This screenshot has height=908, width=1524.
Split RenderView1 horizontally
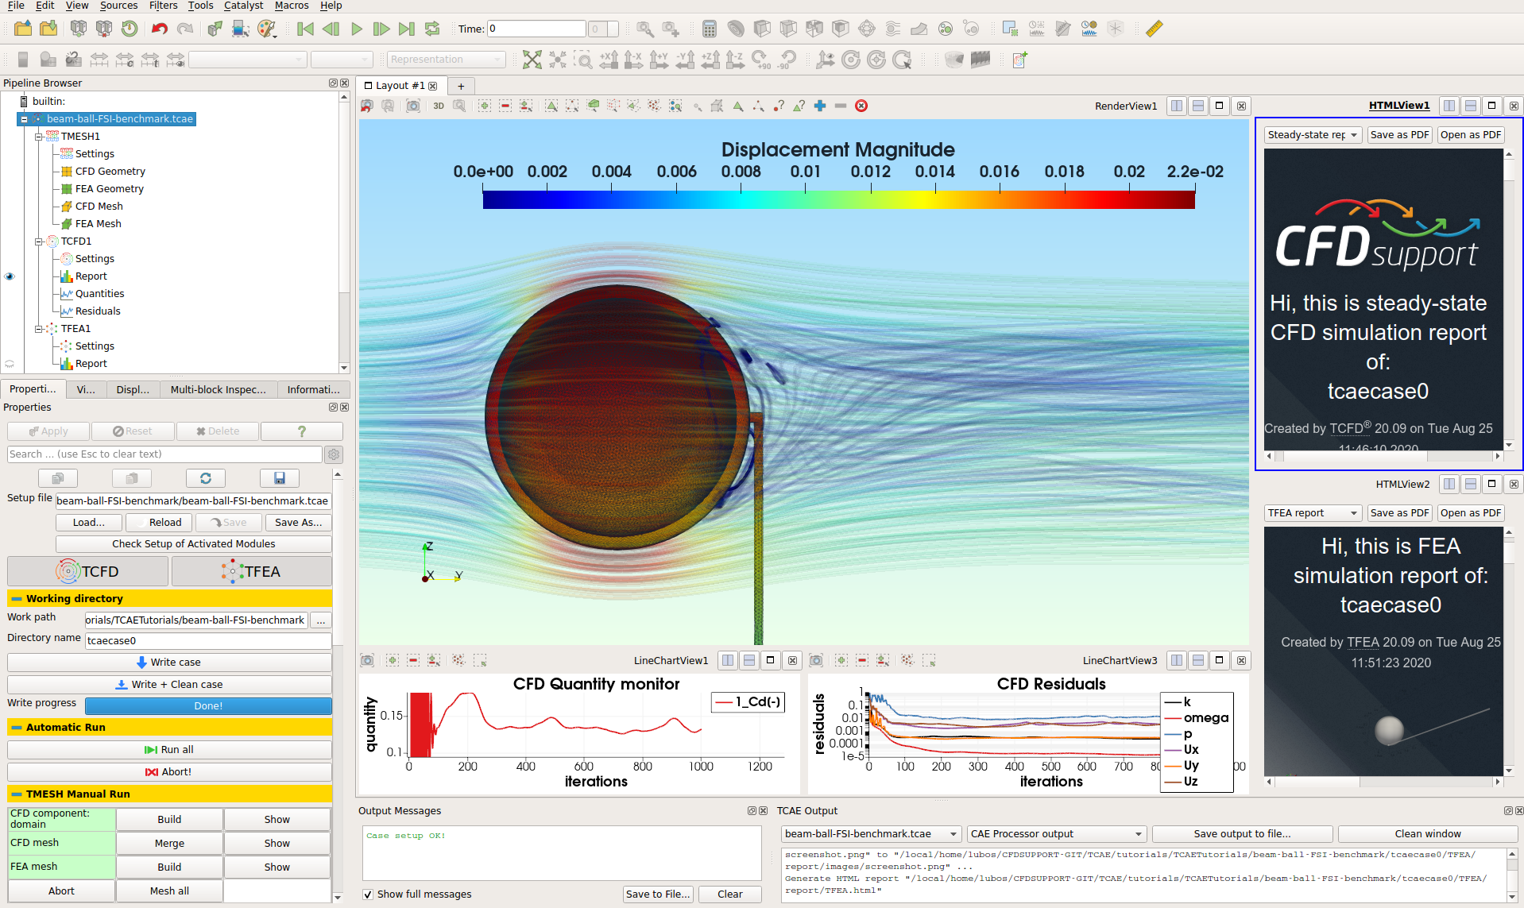coord(1177,106)
